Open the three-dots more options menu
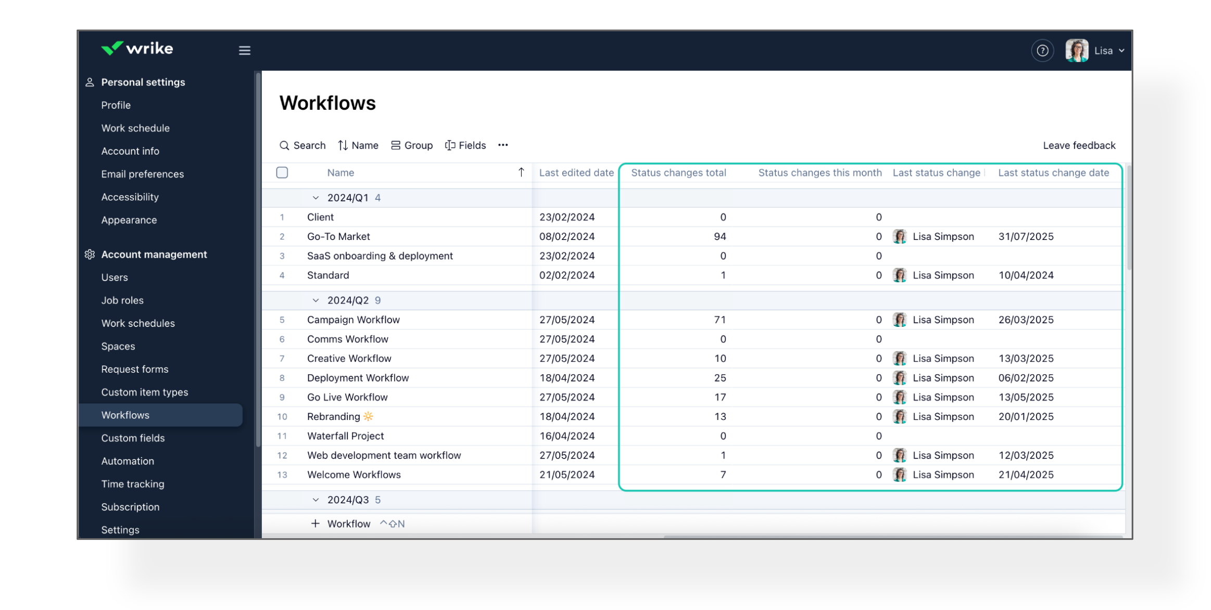This screenshot has height=610, width=1211. (x=503, y=145)
